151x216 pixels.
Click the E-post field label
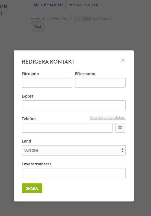pos(28,96)
